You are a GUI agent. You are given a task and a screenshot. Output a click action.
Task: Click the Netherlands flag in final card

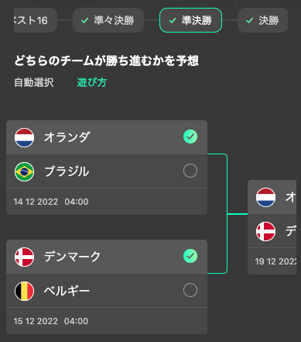pyautogui.click(x=265, y=198)
